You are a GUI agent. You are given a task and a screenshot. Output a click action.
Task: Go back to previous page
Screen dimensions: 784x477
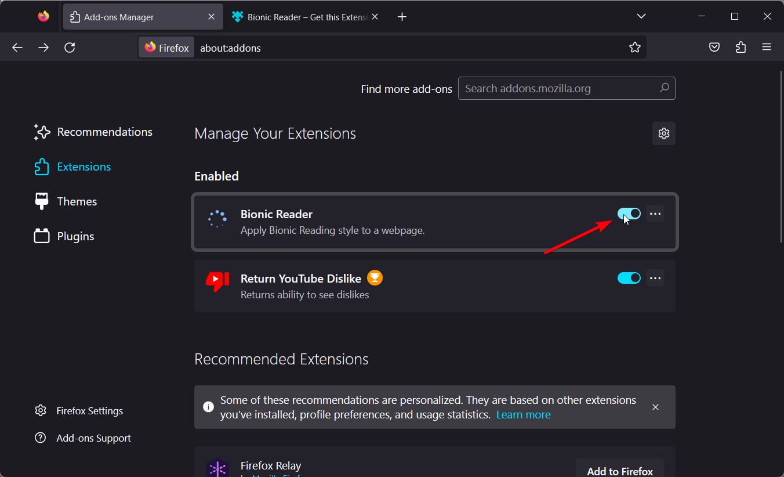tap(17, 48)
